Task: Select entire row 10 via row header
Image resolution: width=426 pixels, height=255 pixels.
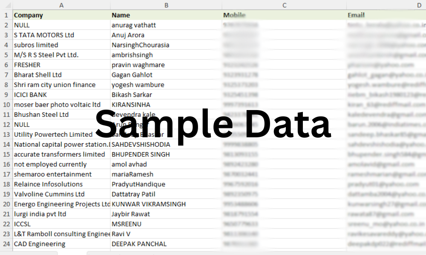Action: (x=6, y=105)
